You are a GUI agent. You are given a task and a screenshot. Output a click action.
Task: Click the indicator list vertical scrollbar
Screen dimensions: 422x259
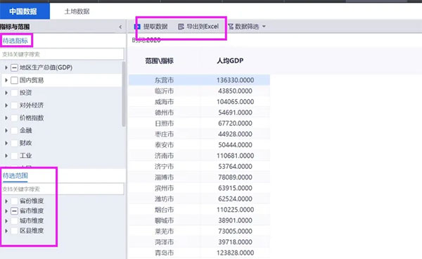click(124, 94)
